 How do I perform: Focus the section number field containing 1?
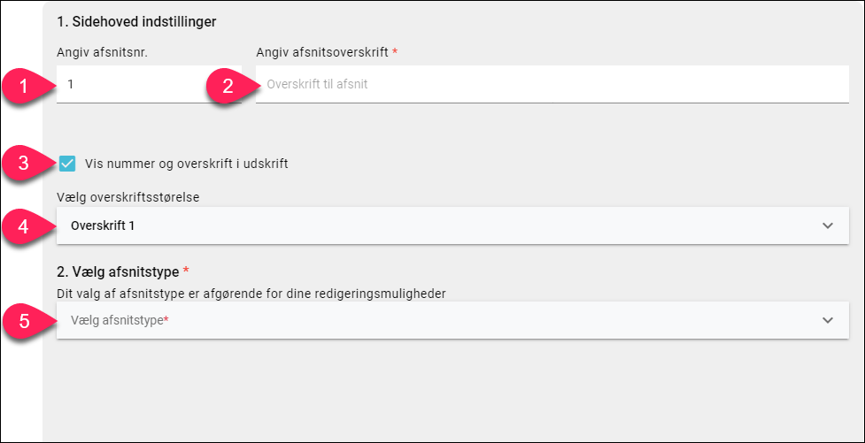point(149,84)
